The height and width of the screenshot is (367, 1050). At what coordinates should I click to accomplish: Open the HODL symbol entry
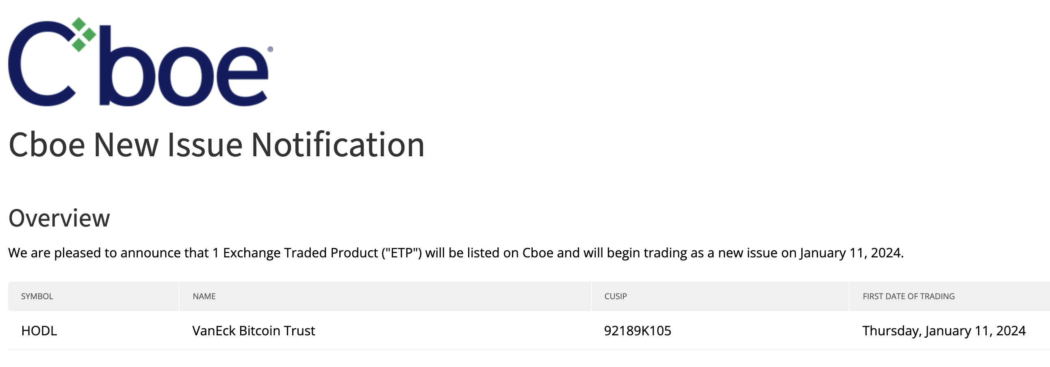pos(39,331)
